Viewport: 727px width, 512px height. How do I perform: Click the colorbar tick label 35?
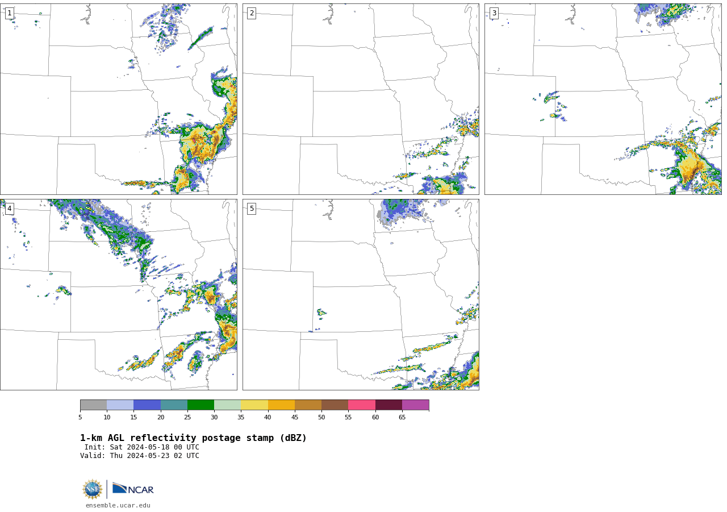click(x=241, y=418)
